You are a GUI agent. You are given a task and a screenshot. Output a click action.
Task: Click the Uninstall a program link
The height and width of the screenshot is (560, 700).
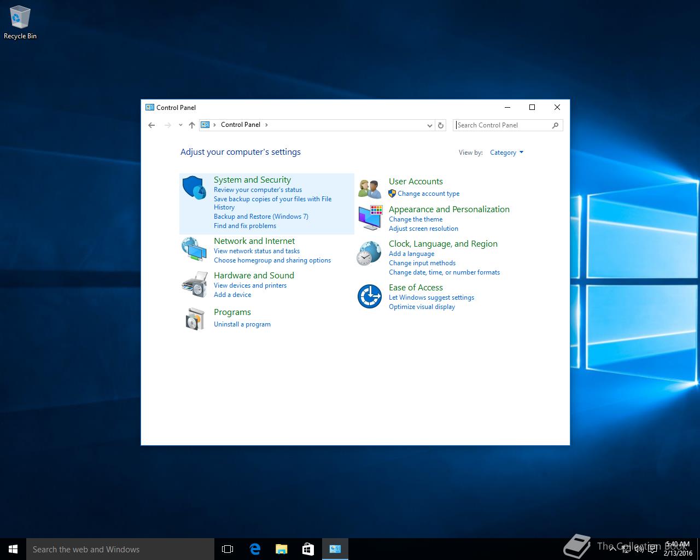tap(242, 324)
